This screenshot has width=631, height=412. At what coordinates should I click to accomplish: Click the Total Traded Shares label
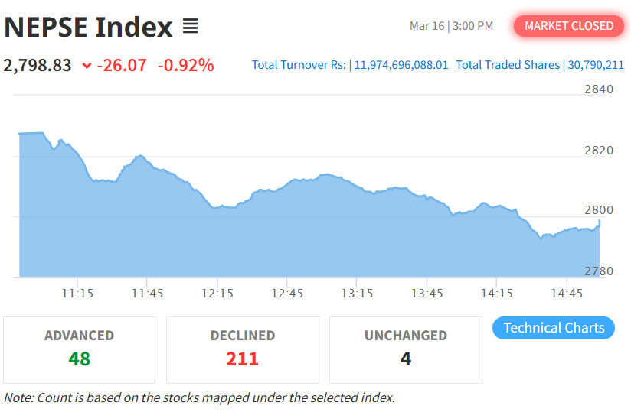click(x=508, y=65)
